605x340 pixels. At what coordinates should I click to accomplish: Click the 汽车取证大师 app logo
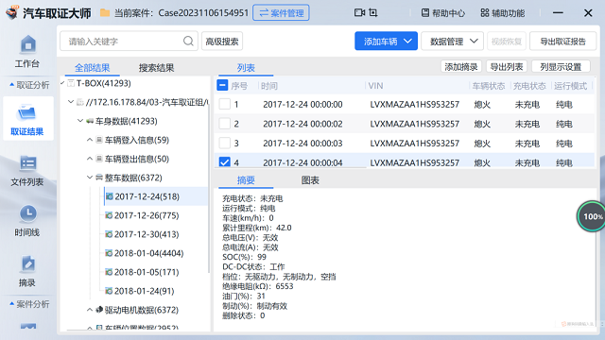(x=12, y=12)
